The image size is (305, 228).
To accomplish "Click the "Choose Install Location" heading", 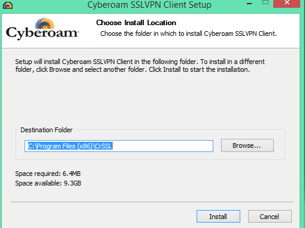I will 136,23.
